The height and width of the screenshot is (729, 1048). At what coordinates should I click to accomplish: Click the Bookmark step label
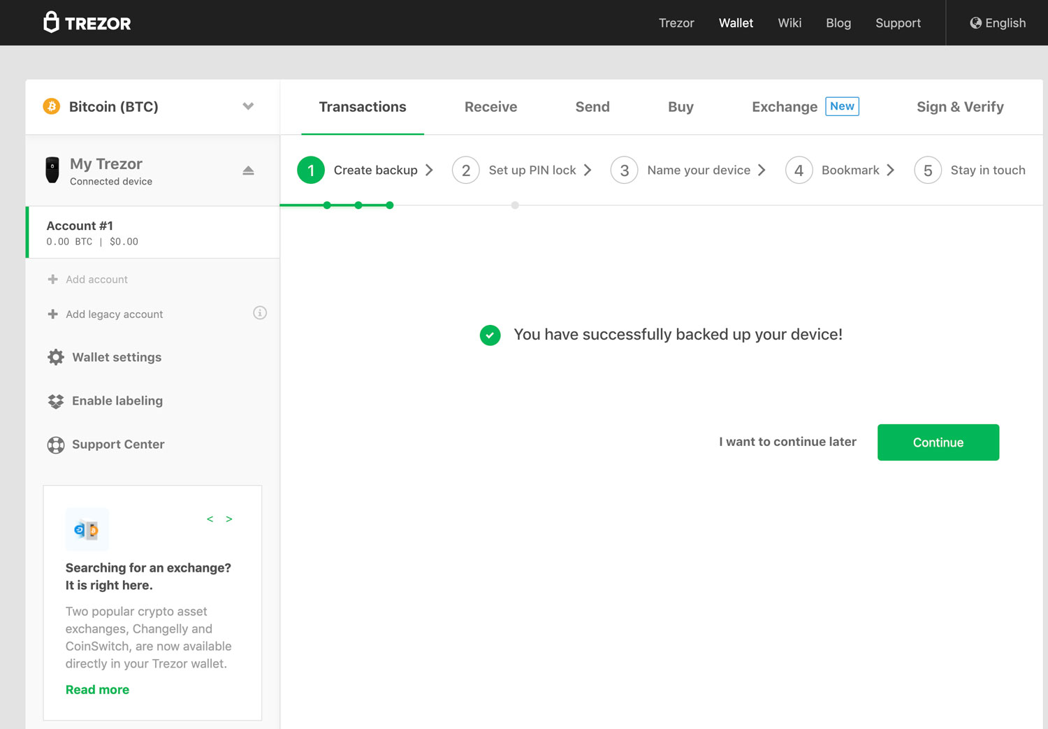click(x=850, y=170)
